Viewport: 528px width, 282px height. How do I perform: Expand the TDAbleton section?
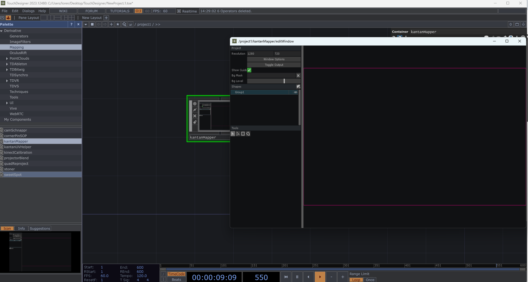(x=7, y=64)
